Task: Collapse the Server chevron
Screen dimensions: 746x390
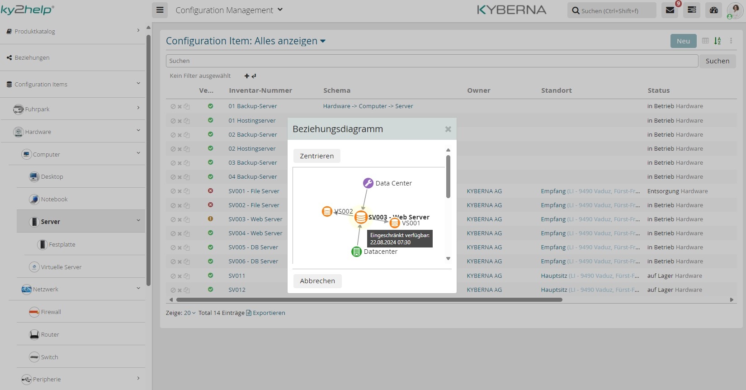Action: point(138,220)
